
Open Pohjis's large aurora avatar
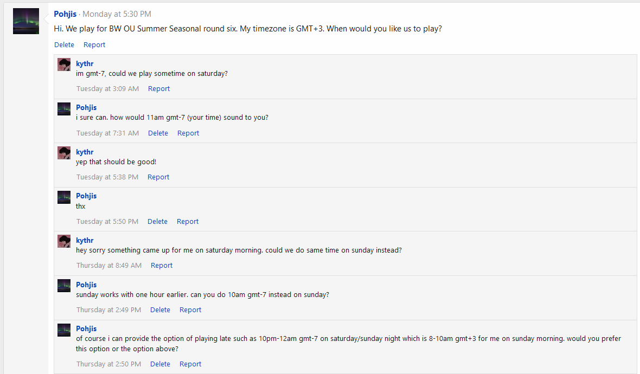tap(25, 21)
